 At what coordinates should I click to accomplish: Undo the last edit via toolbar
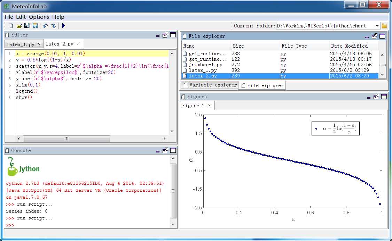click(x=45, y=26)
